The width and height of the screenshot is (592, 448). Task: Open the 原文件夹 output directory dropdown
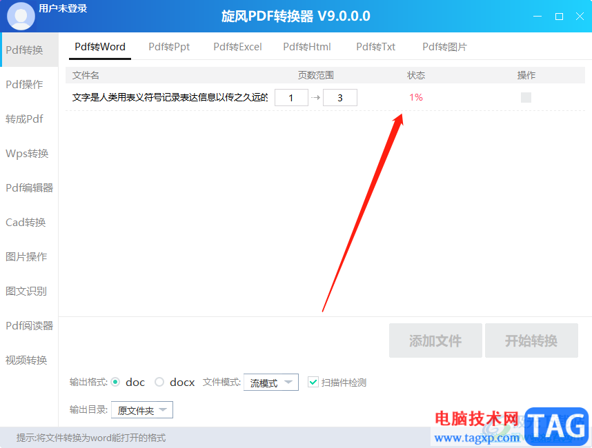[142, 410]
